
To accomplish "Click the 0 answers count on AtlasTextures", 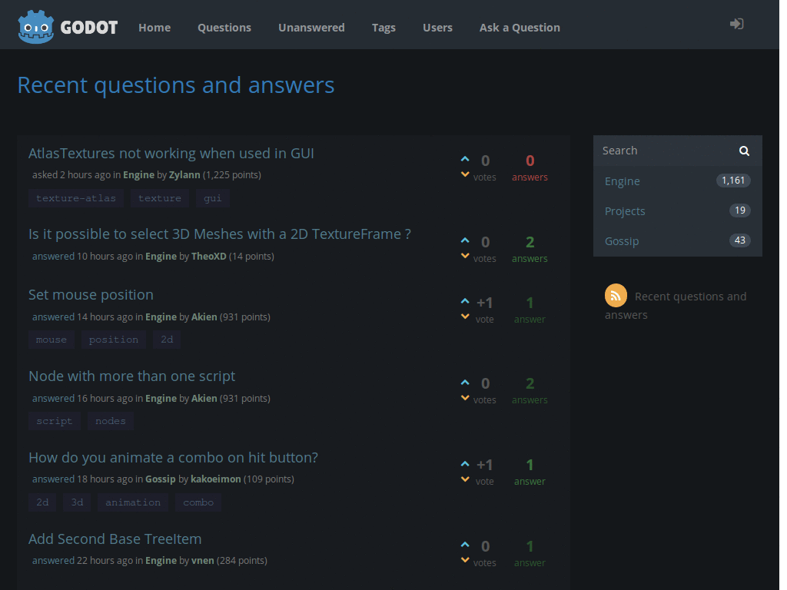I will tap(530, 167).
